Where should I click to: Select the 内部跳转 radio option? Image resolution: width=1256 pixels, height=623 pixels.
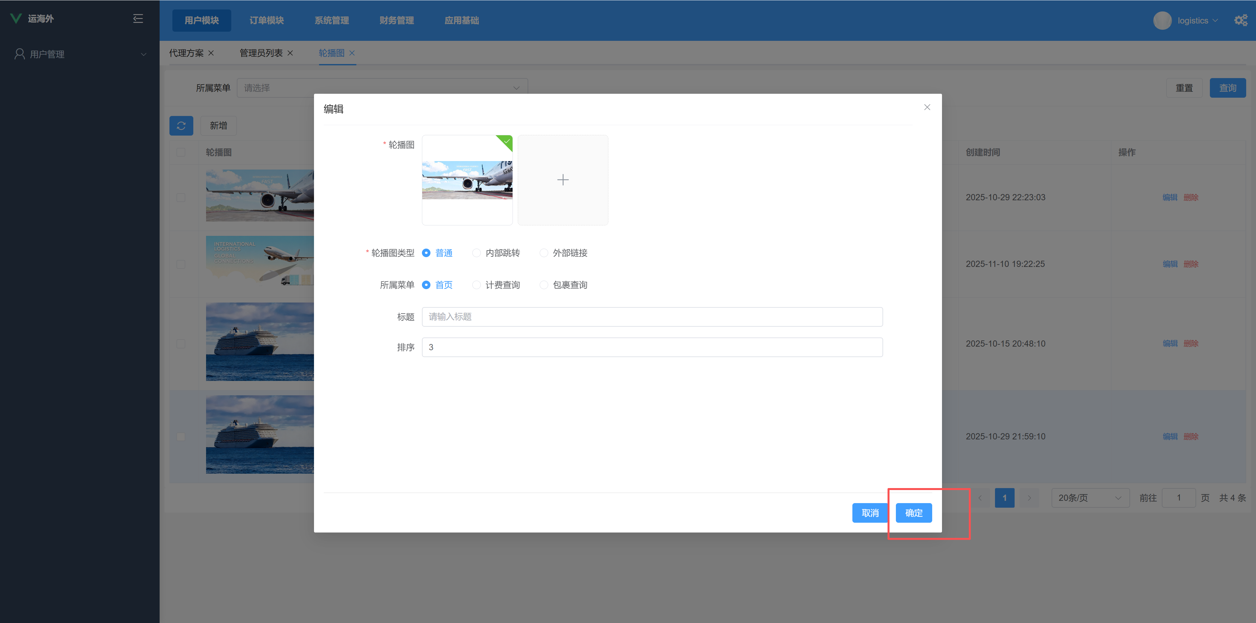[x=476, y=253]
